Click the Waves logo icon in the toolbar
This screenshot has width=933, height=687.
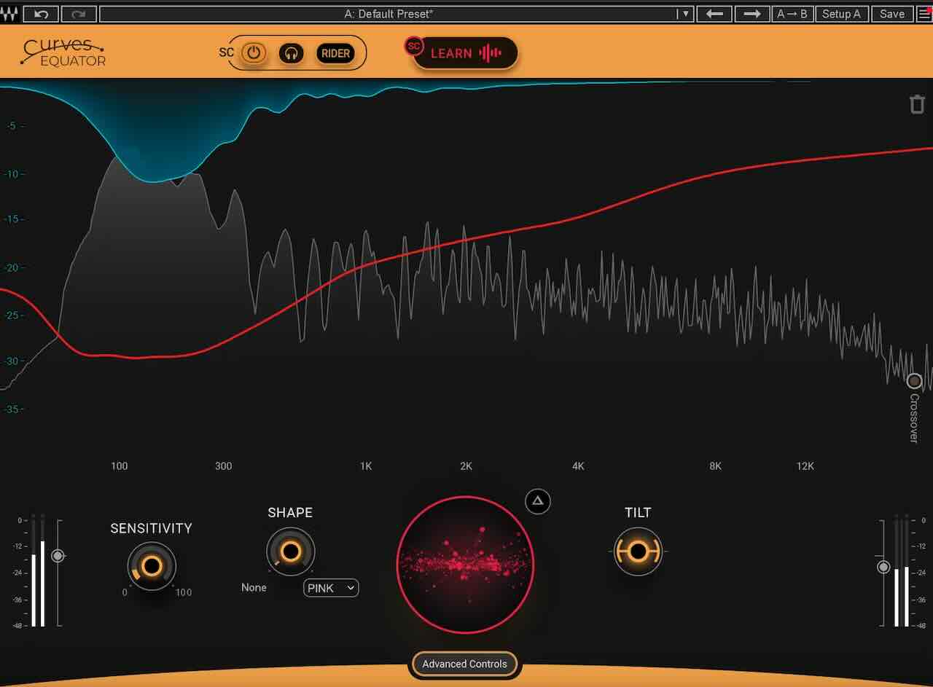pyautogui.click(x=9, y=14)
